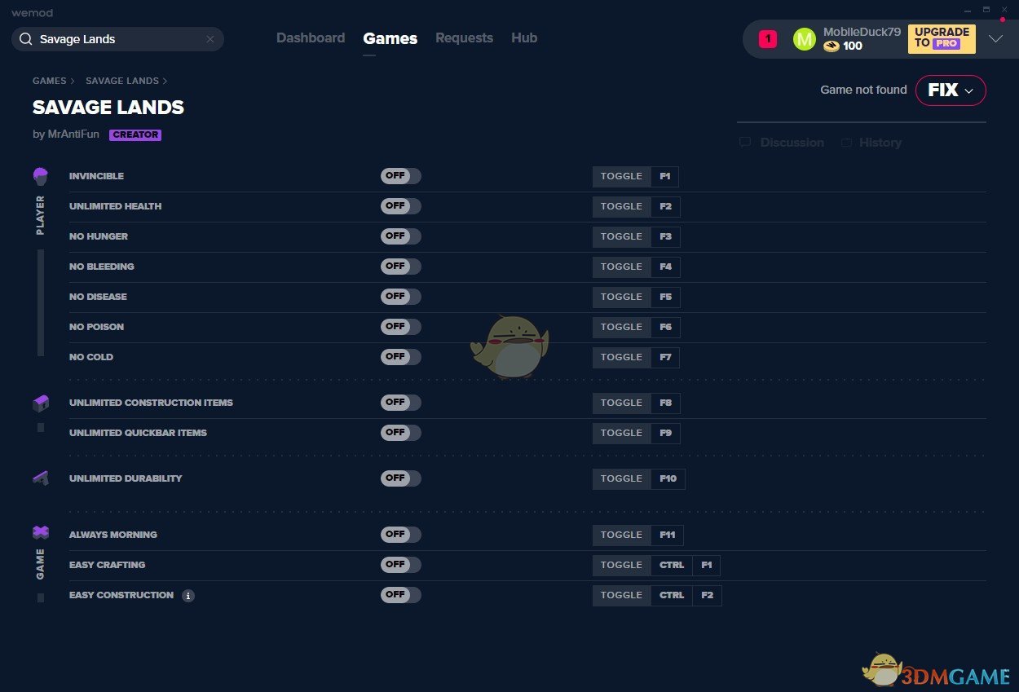Image resolution: width=1019 pixels, height=692 pixels.
Task: Change F3 hotkey for No Hunger
Action: coord(666,236)
